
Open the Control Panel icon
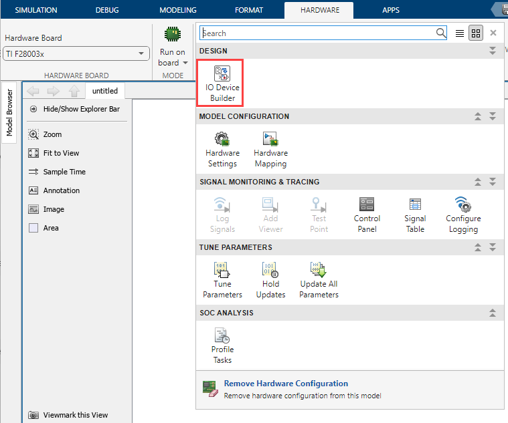coord(367,214)
